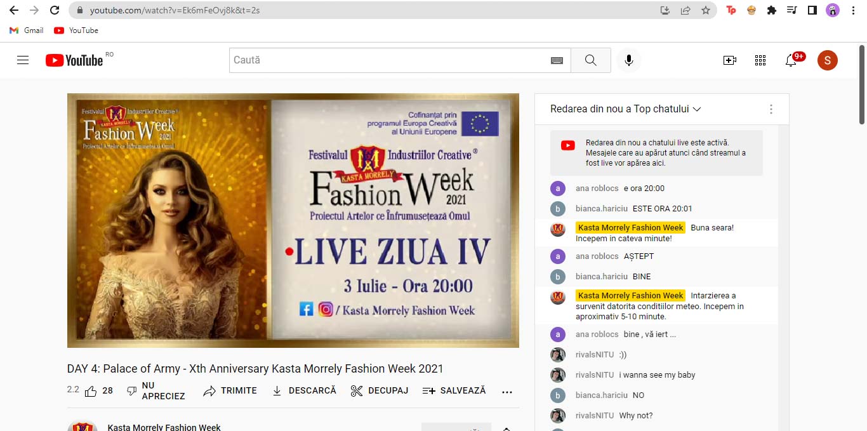867x431 pixels.
Task: Open the YouTube hamburger guide menu
Action: [x=23, y=60]
